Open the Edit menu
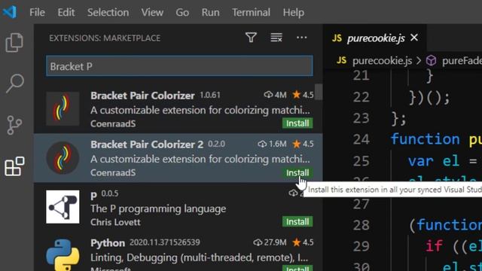 pyautogui.click(x=66, y=12)
